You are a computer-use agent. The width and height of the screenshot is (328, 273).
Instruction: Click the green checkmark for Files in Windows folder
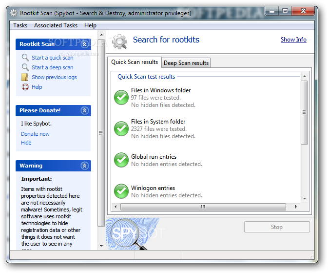[121, 98]
